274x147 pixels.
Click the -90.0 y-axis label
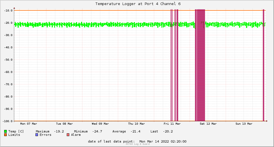pyautogui.click(x=8, y=109)
